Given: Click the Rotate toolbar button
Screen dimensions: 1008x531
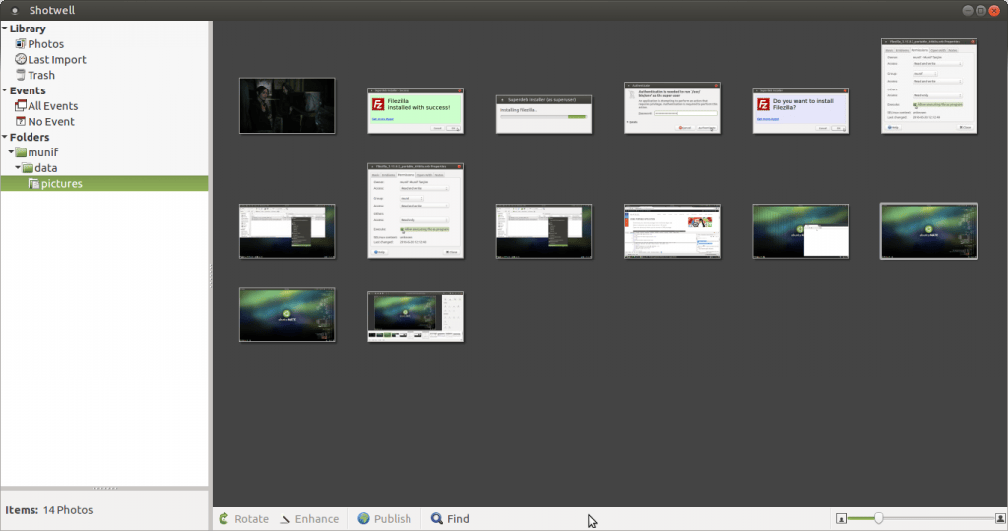Looking at the screenshot, I should (243, 519).
